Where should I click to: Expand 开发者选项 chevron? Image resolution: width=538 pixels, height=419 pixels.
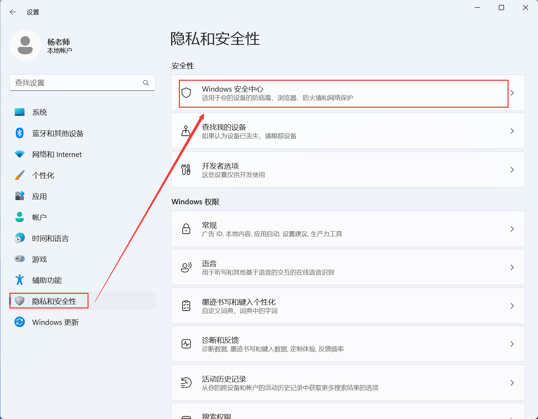[512, 170]
